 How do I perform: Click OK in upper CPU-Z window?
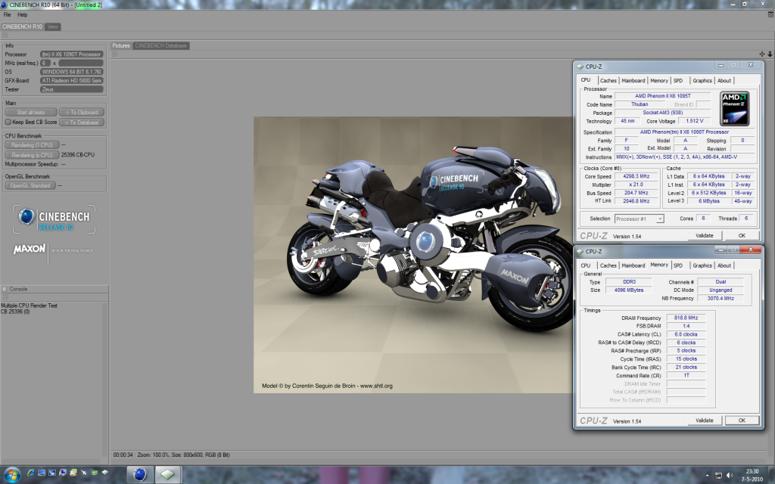pos(742,236)
